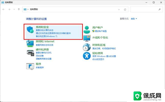
Task: Open the 轻松使用 heading link
Action: click(97, 53)
